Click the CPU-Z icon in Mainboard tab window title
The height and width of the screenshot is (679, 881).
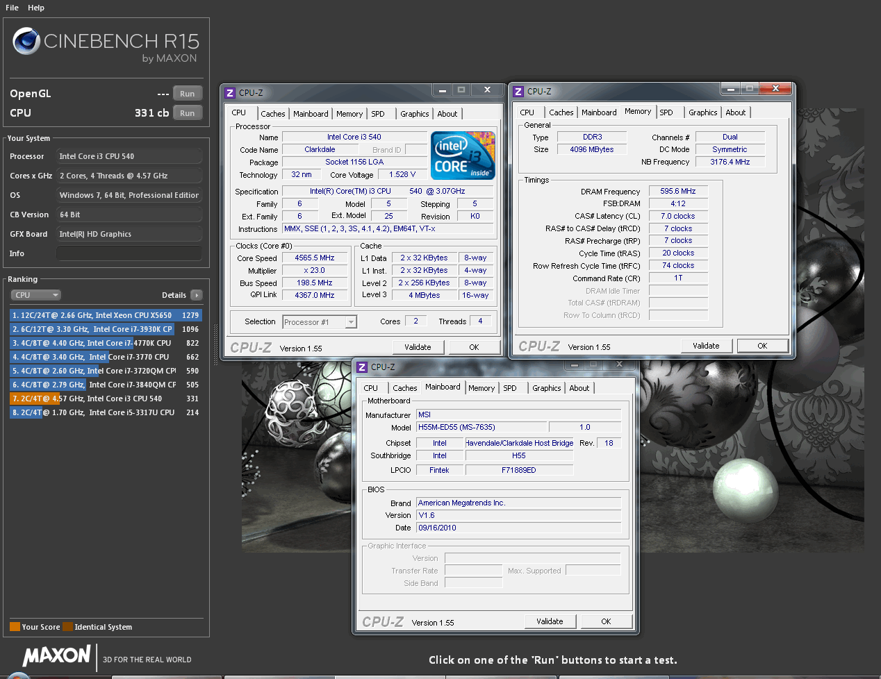362,367
